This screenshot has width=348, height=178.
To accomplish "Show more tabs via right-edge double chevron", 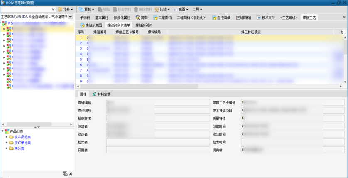I will coord(344,17).
